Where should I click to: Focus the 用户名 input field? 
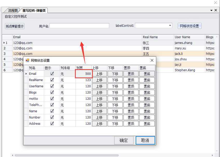click(79, 26)
